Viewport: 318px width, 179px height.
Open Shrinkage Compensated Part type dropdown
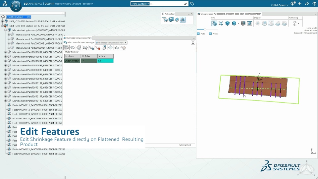pos(111,43)
